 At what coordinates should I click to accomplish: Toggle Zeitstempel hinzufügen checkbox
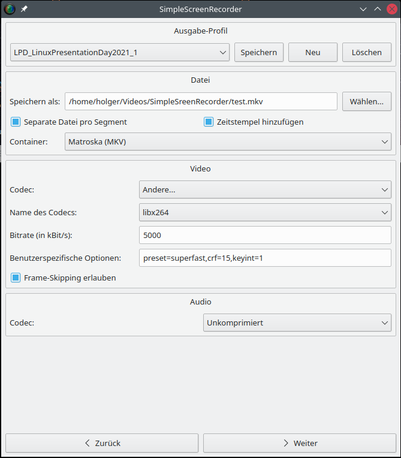tap(209, 122)
